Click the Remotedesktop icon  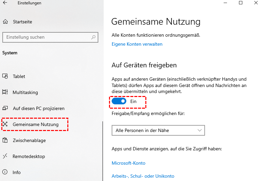coord(5,156)
